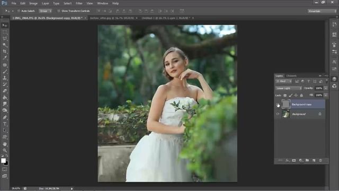Open the File menu
Screen dimensions: 339x191
(14, 3)
